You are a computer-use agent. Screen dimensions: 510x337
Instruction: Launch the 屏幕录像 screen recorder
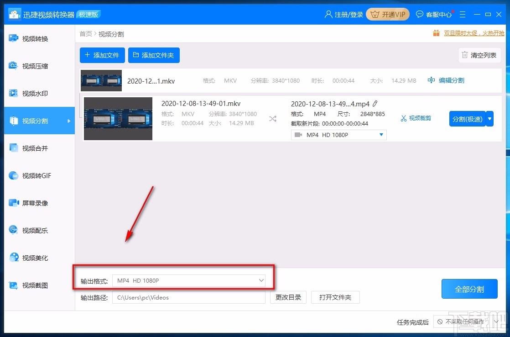pos(34,203)
